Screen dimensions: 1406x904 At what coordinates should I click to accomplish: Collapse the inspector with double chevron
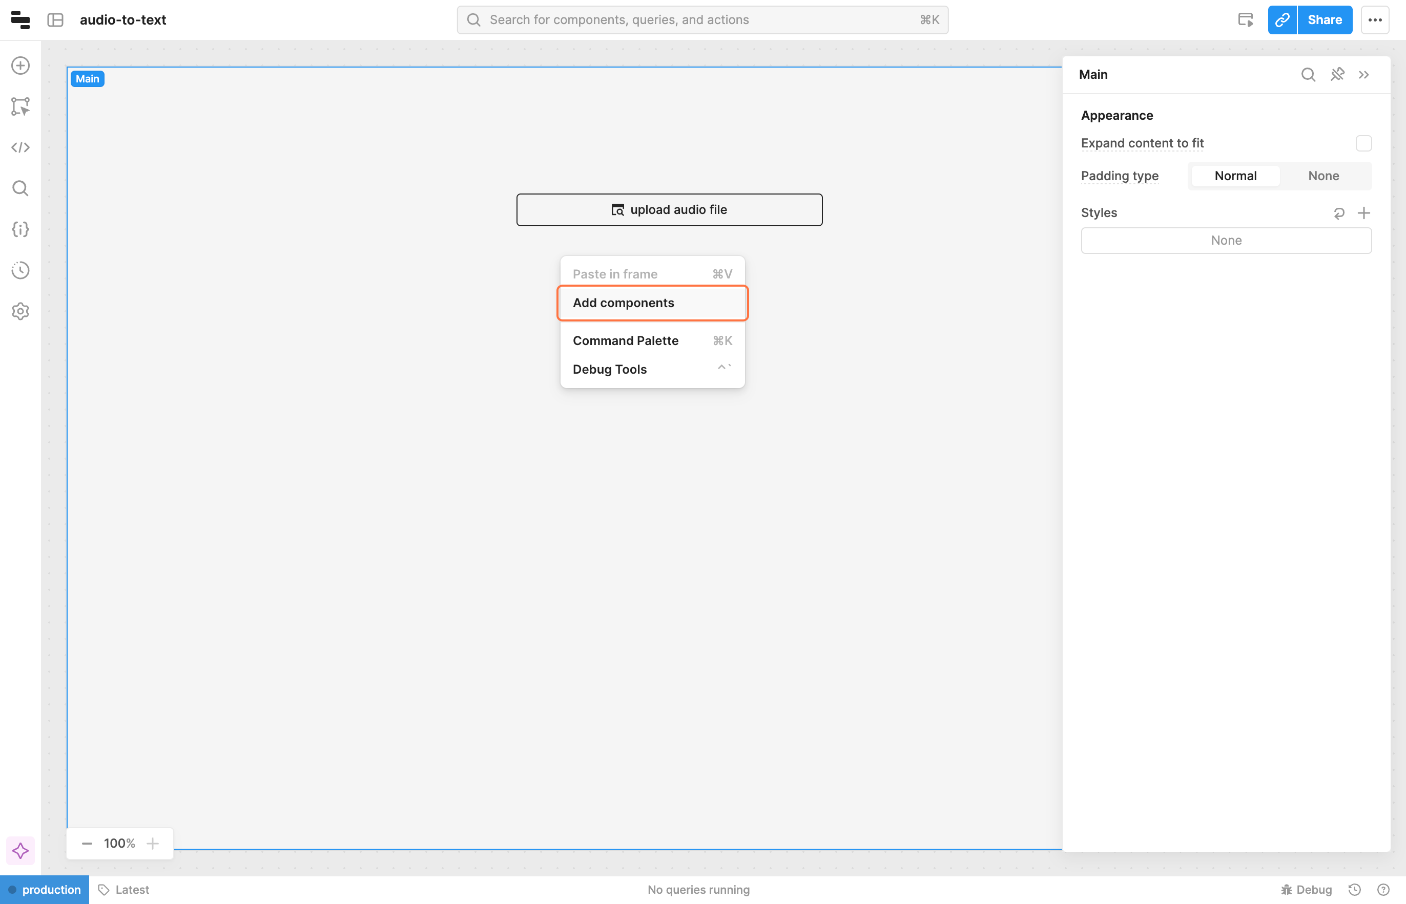click(1363, 75)
